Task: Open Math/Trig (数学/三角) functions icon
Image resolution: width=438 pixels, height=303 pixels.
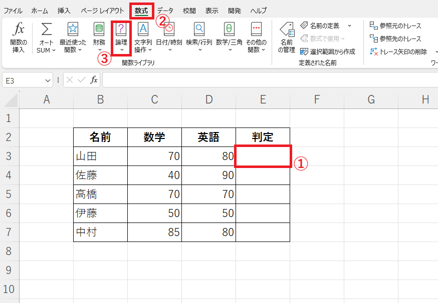Action: point(229,37)
